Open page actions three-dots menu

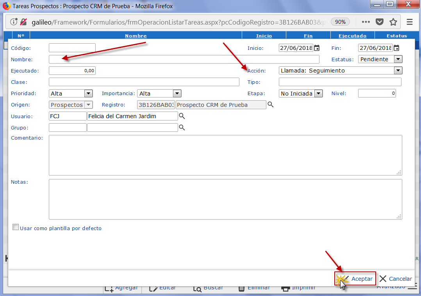(x=366, y=22)
